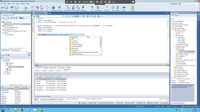Open Firefox from the taskbar
This screenshot has width=200, height=112.
click(22, 110)
